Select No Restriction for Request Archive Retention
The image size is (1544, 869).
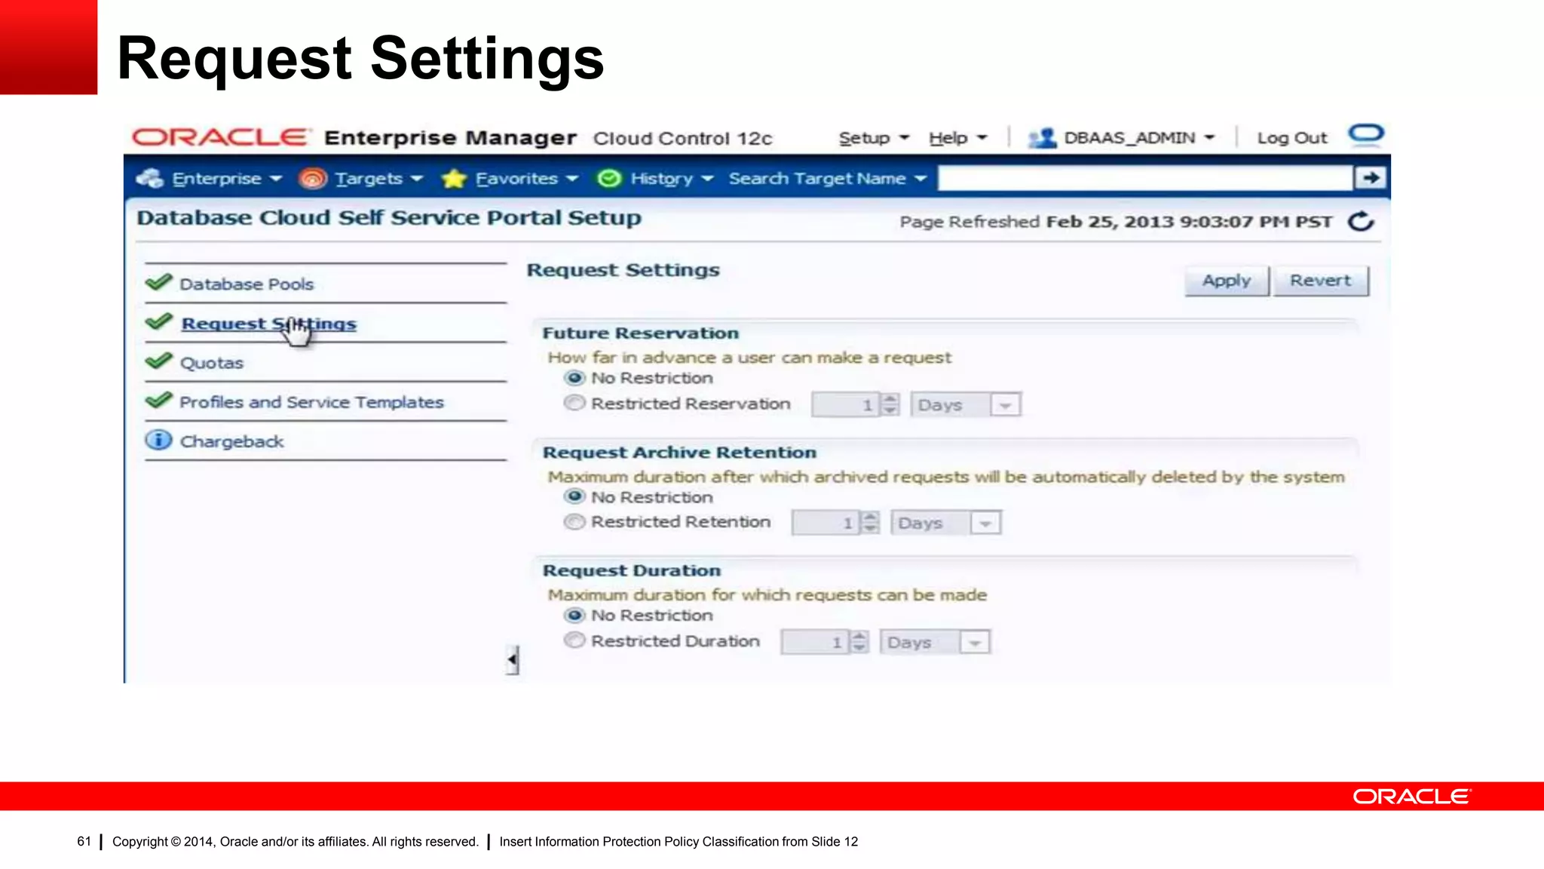(x=574, y=496)
